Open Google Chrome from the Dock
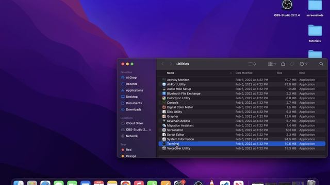The width and height of the screenshot is (330, 185). 125,182
